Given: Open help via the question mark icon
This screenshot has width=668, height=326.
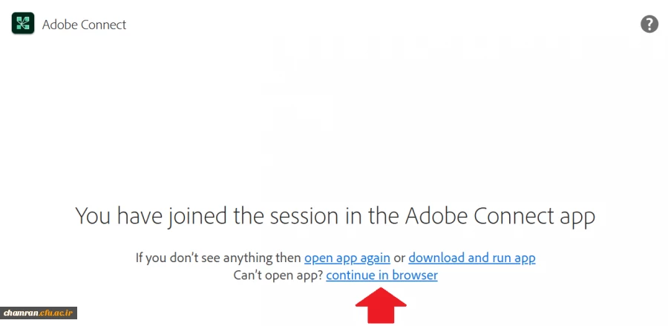Looking at the screenshot, I should coord(649,25).
